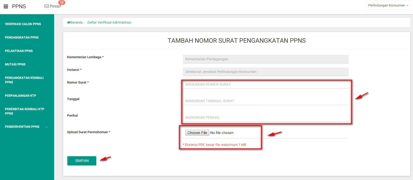Toggle the hamburger menu icon
The image size is (413, 180).
pyautogui.click(x=6, y=6)
